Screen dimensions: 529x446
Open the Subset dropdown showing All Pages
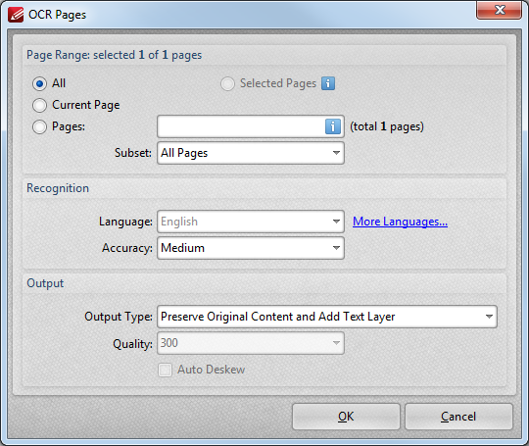251,153
